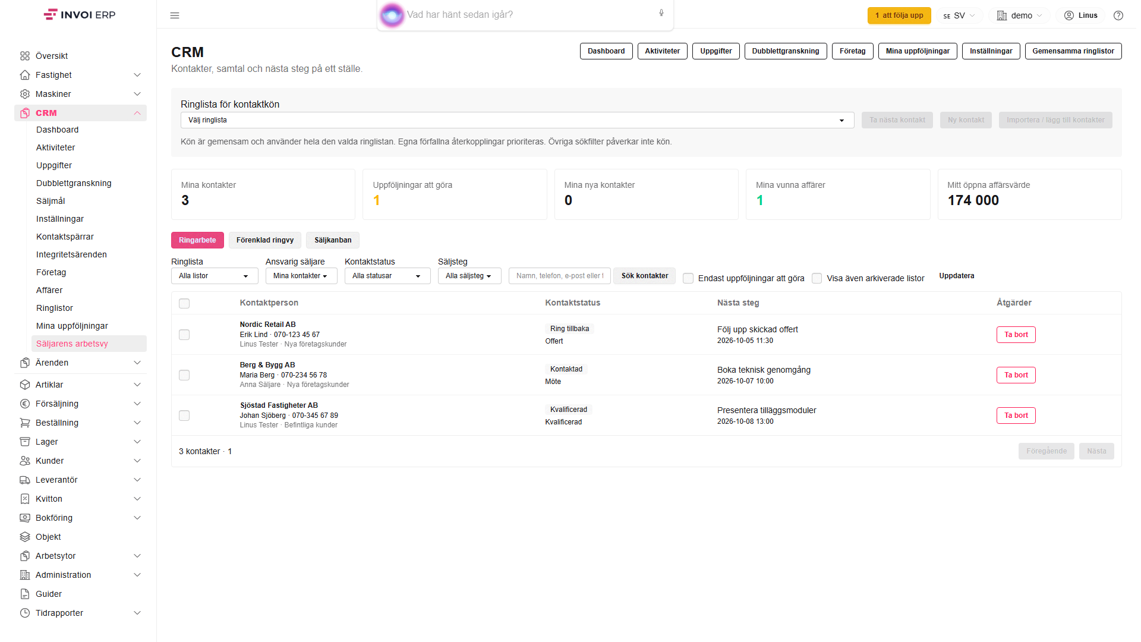1141x642 pixels.
Task: Open the Mina kontakter seller dropdown
Action: (301, 276)
